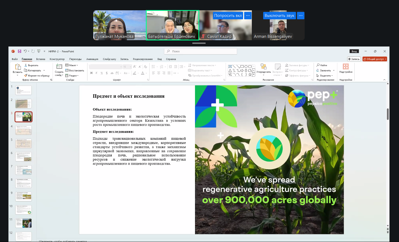The height and width of the screenshot is (242, 399).
Task: Cut selection with the Вырезать scissors button
Action: 31,65
